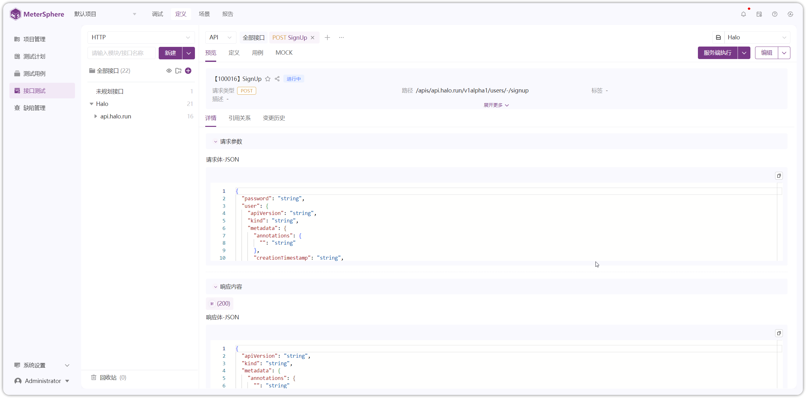Collapse the 响应内容 section

pos(215,286)
